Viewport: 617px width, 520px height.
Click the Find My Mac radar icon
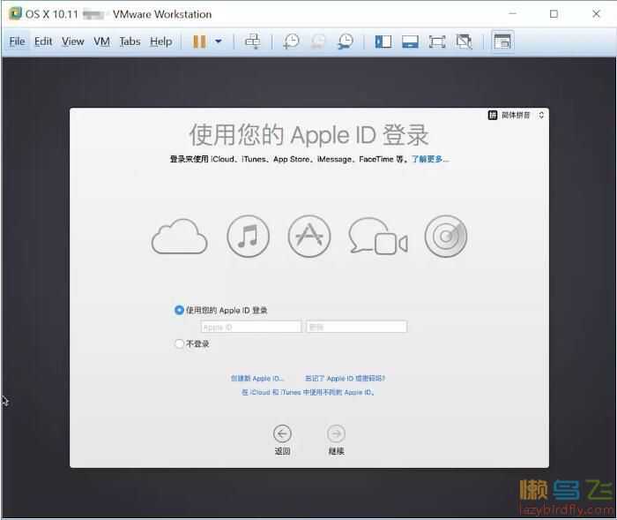click(446, 236)
